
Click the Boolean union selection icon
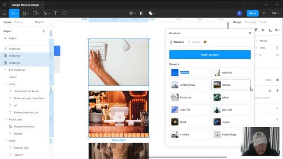coord(150,13)
